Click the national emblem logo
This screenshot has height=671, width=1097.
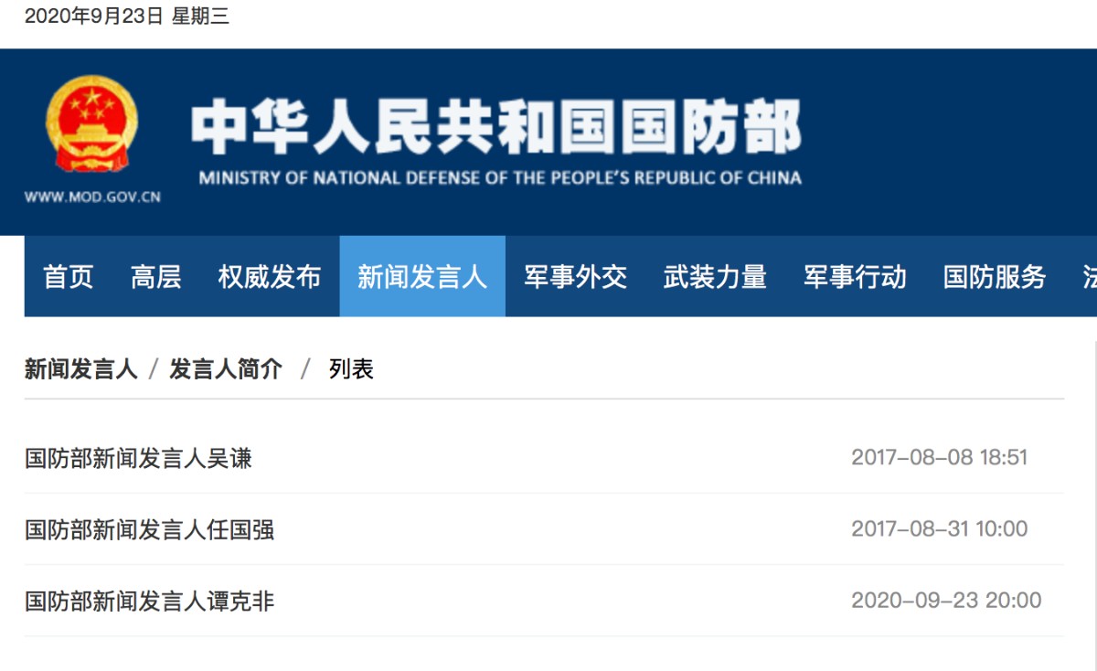(92, 123)
